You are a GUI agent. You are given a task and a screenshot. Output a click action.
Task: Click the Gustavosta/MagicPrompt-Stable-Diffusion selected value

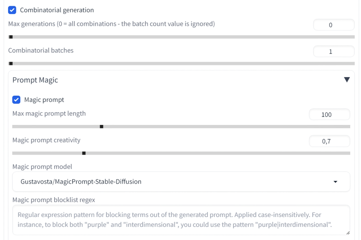click(81, 182)
